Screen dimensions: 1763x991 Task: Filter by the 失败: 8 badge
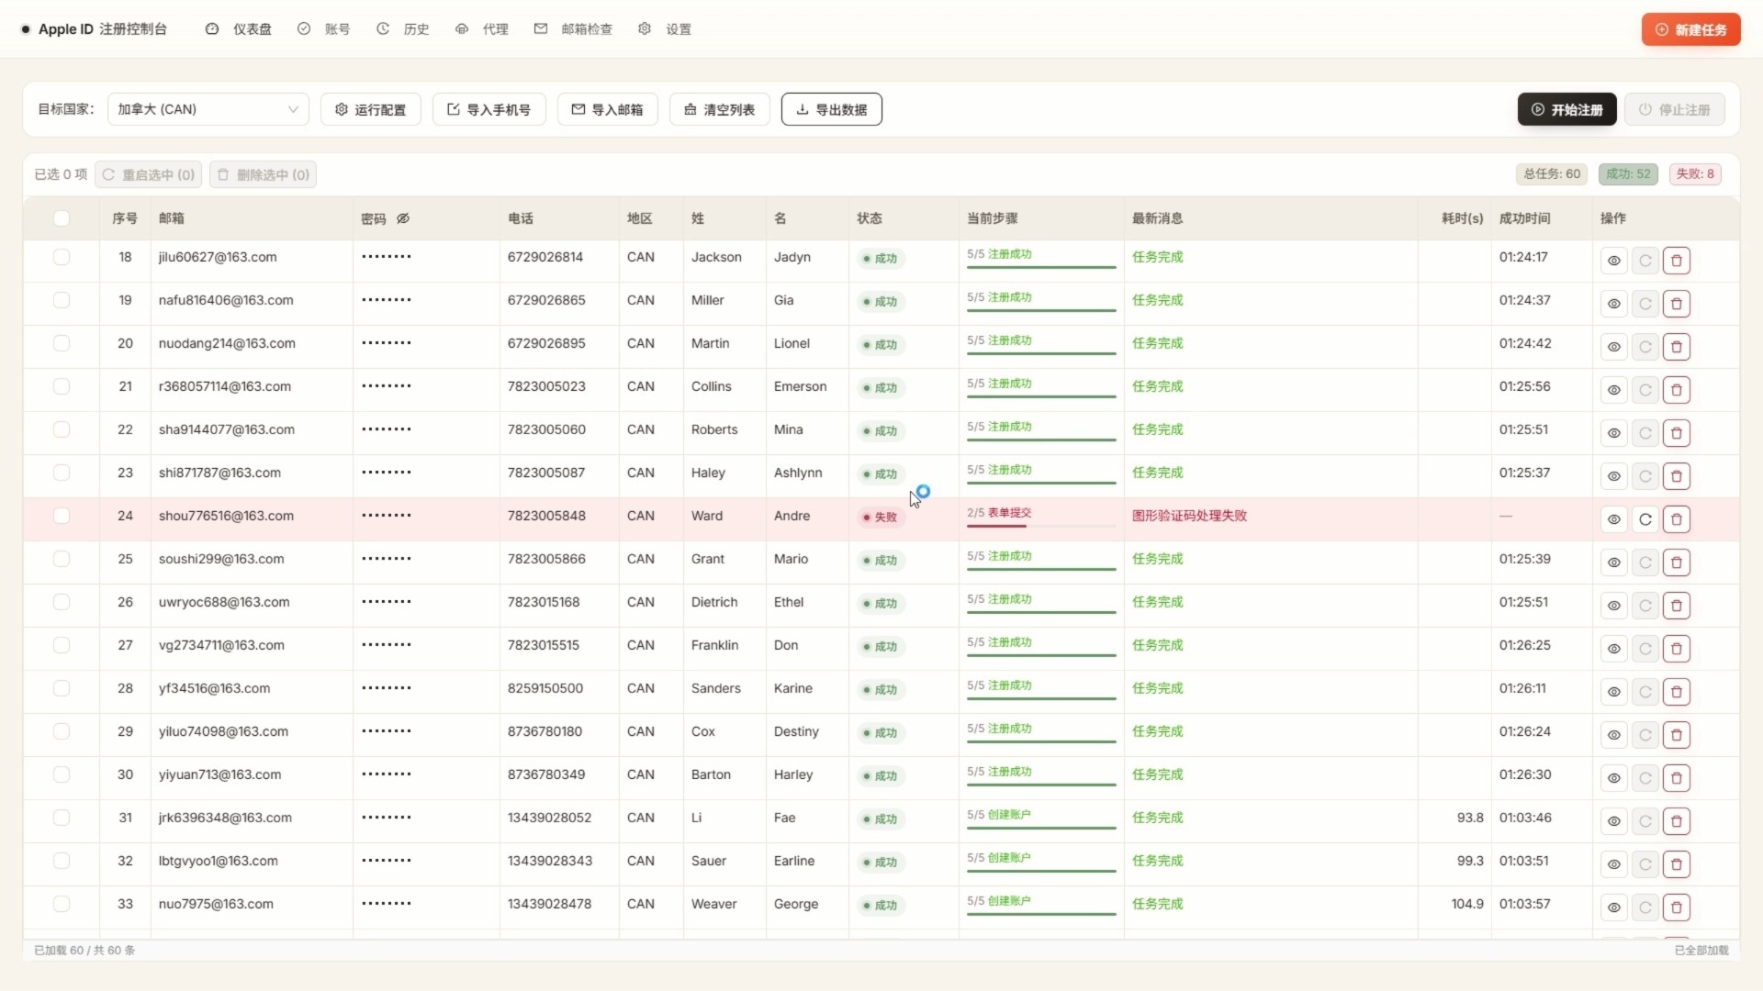[x=1695, y=174]
